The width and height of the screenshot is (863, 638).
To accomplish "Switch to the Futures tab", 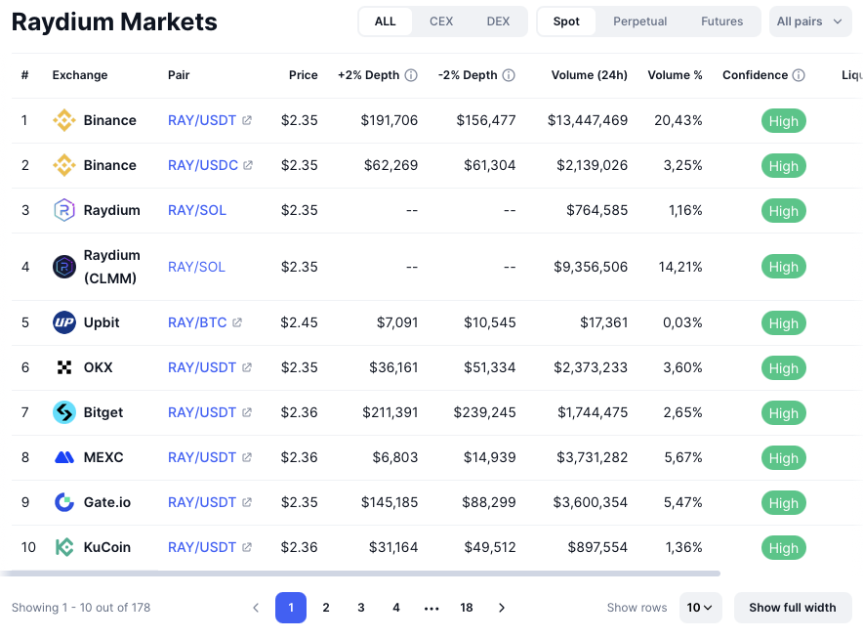I will 722,21.
